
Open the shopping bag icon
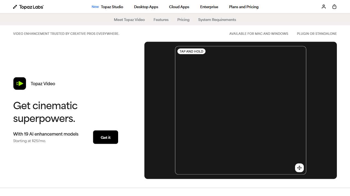click(334, 7)
